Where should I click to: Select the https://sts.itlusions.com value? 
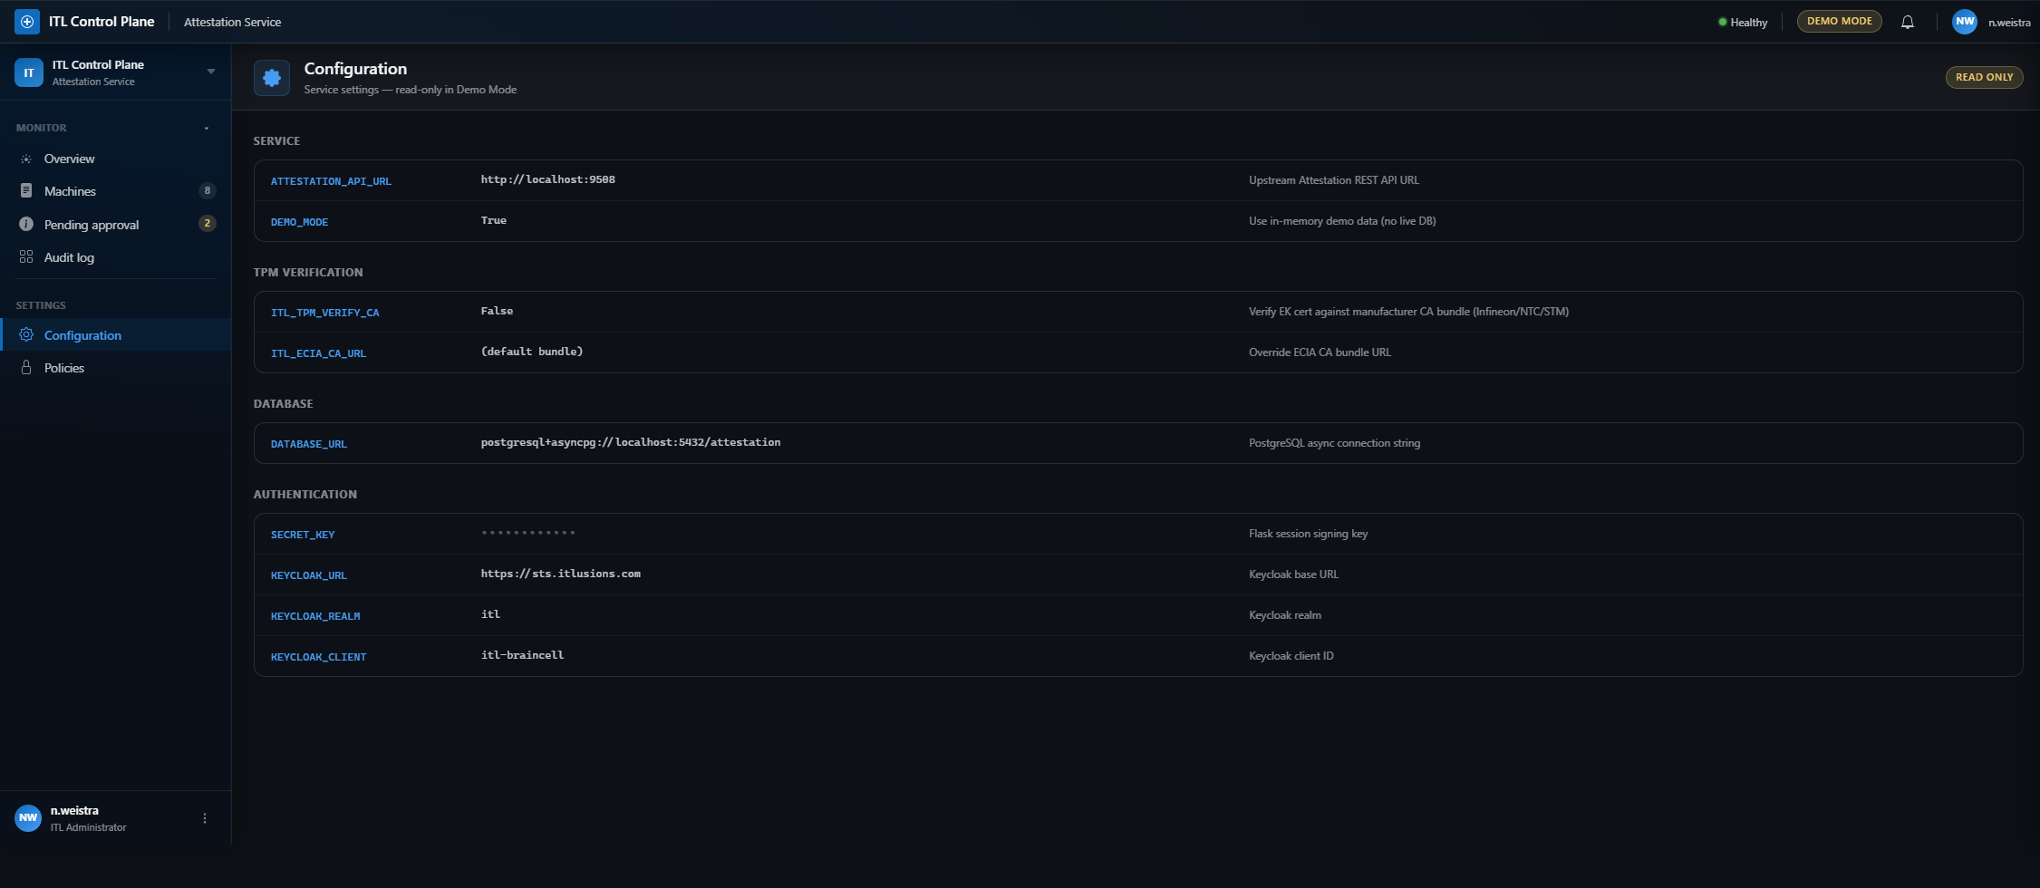click(x=561, y=574)
